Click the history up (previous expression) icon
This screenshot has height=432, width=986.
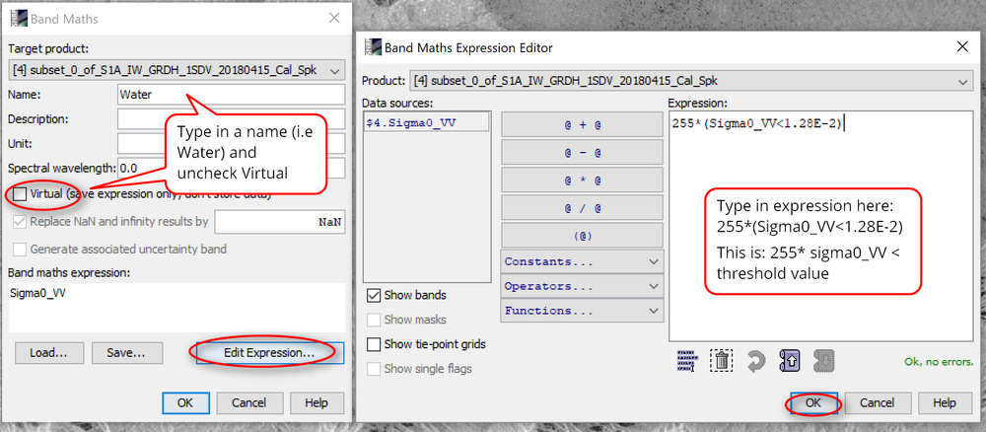point(789,361)
